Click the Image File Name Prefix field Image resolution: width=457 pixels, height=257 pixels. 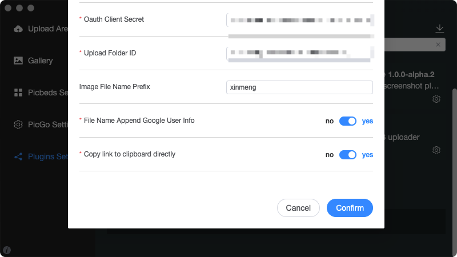(299, 87)
